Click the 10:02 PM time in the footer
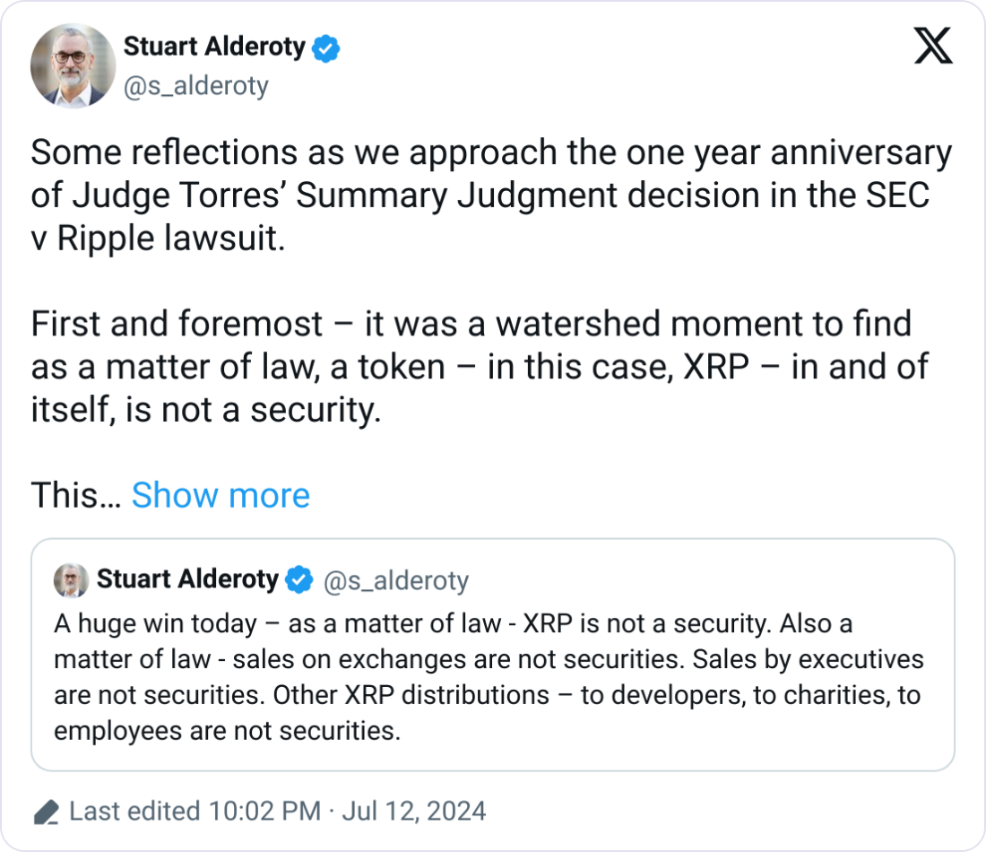986x852 pixels. point(264,812)
